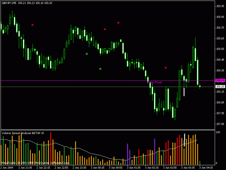Click the 2 Jun 2009 time label
Image resolution: width=226 pixels, height=170 pixels.
click(x=7, y=168)
